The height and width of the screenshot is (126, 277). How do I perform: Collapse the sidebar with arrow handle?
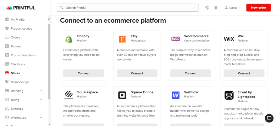[50, 23]
